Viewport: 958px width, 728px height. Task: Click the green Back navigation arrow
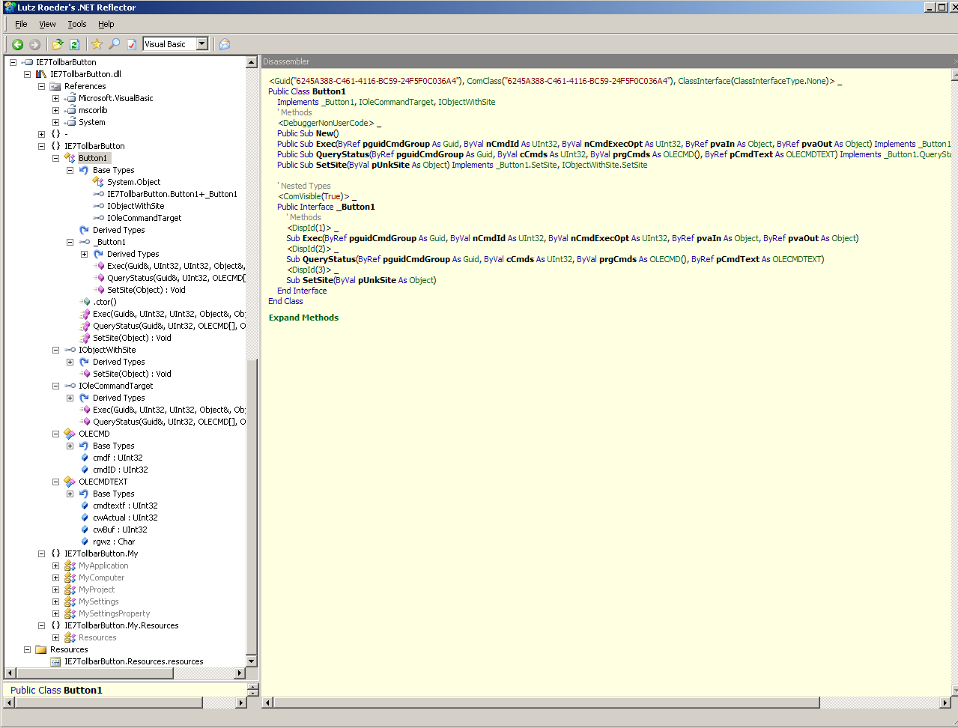click(17, 45)
